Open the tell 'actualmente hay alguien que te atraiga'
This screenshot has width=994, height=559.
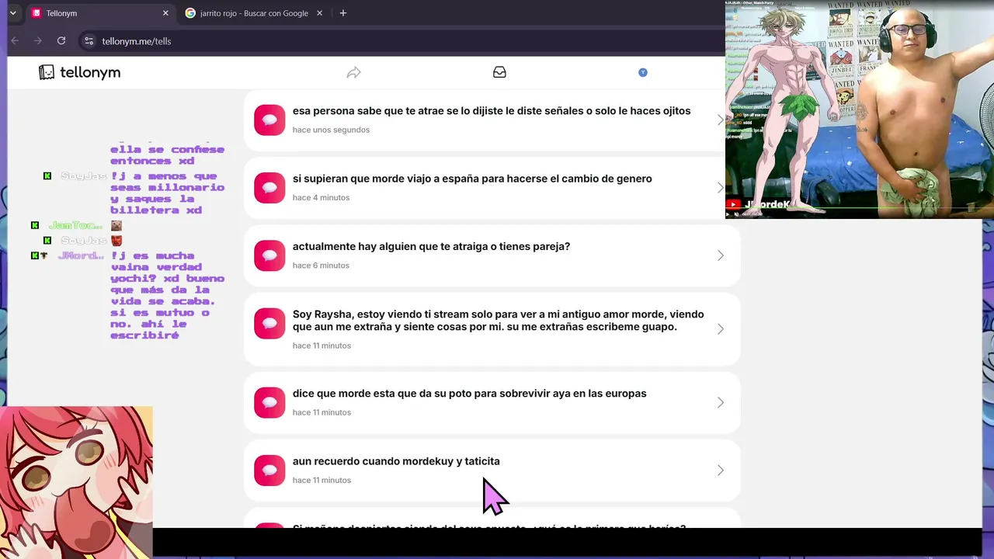[x=492, y=255]
